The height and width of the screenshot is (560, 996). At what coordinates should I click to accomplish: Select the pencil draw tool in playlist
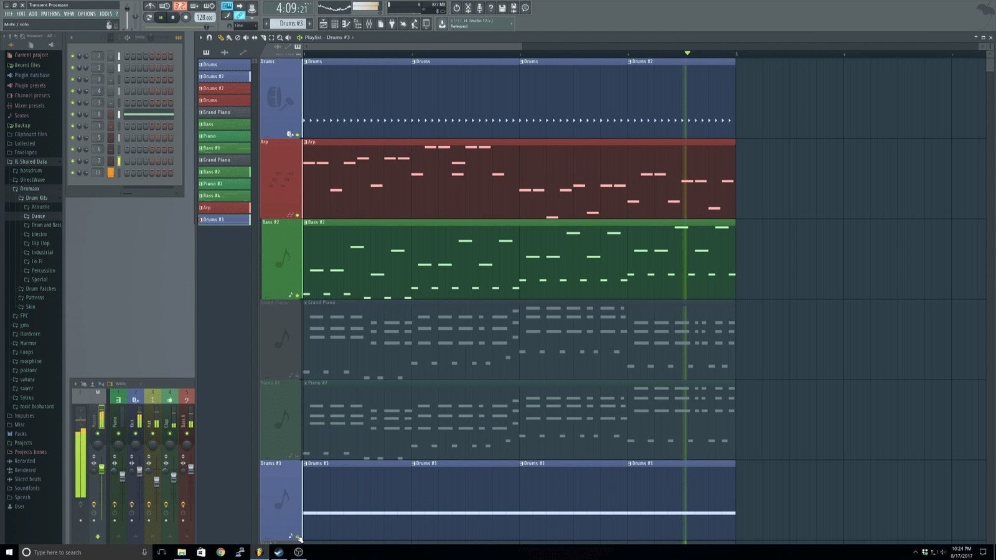point(220,37)
